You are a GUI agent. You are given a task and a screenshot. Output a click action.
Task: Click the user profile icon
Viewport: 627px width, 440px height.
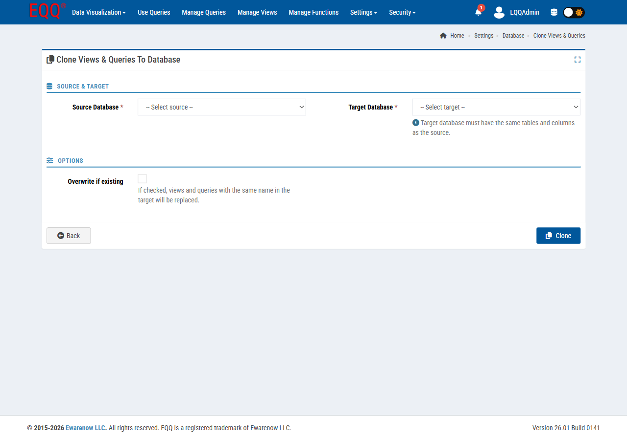coord(499,13)
